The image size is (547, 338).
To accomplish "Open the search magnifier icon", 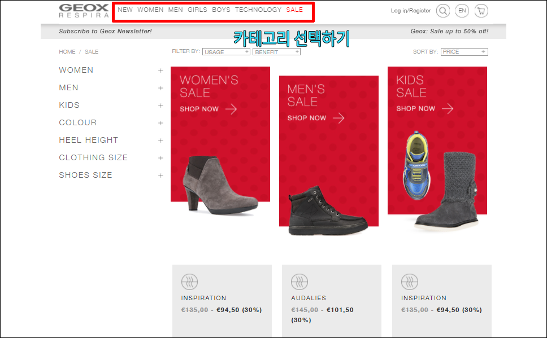I will click(x=442, y=11).
